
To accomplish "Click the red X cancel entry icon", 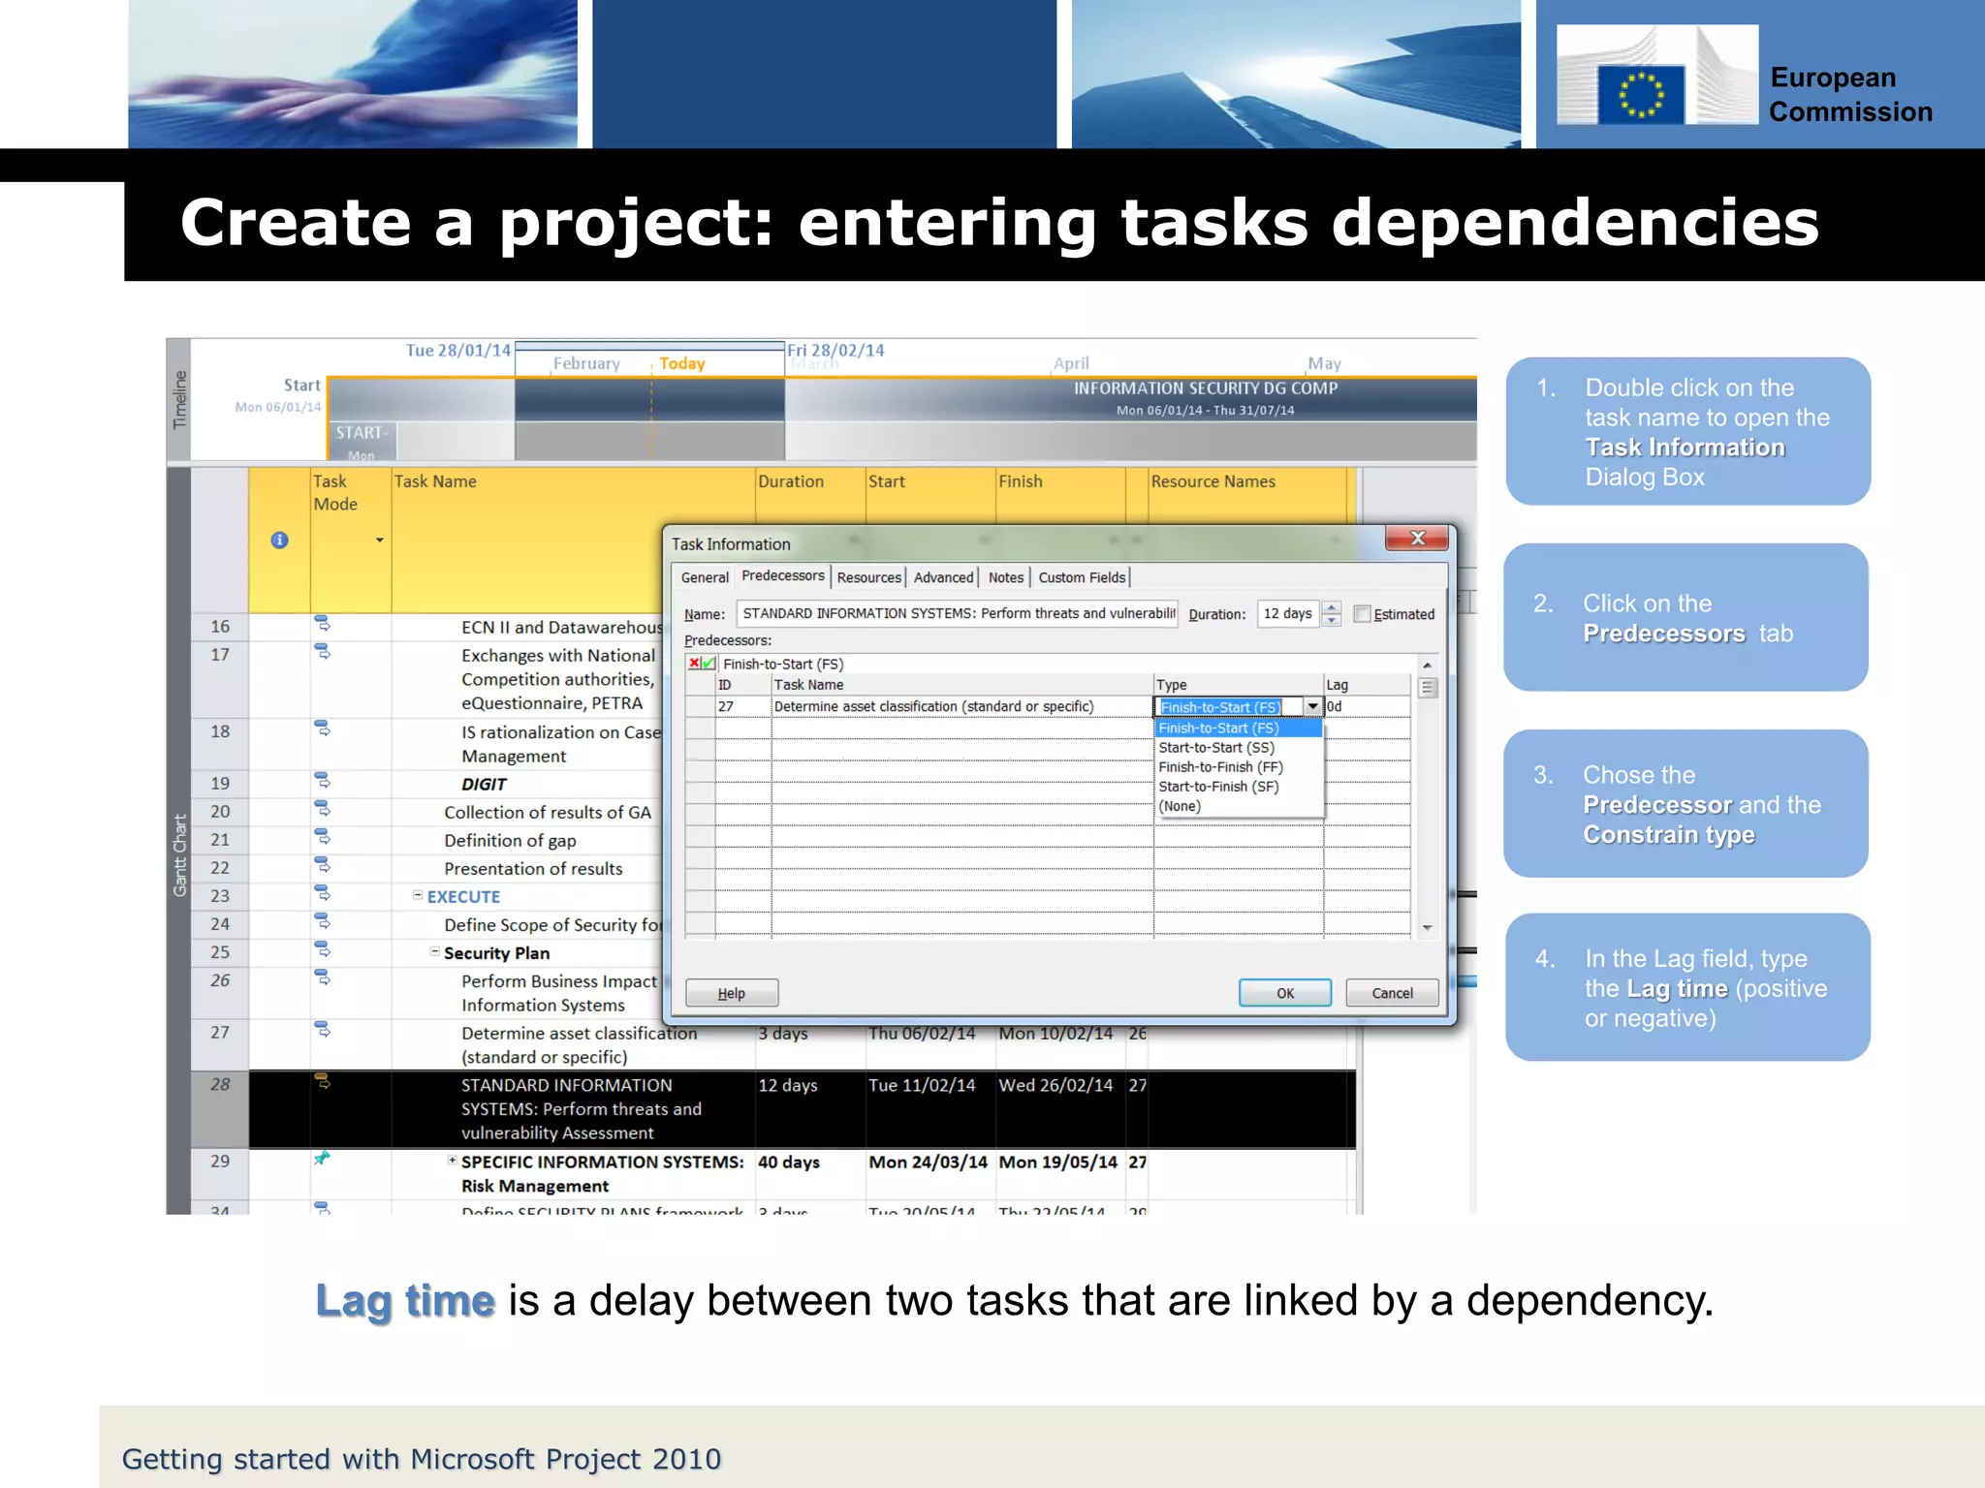I will point(694,664).
